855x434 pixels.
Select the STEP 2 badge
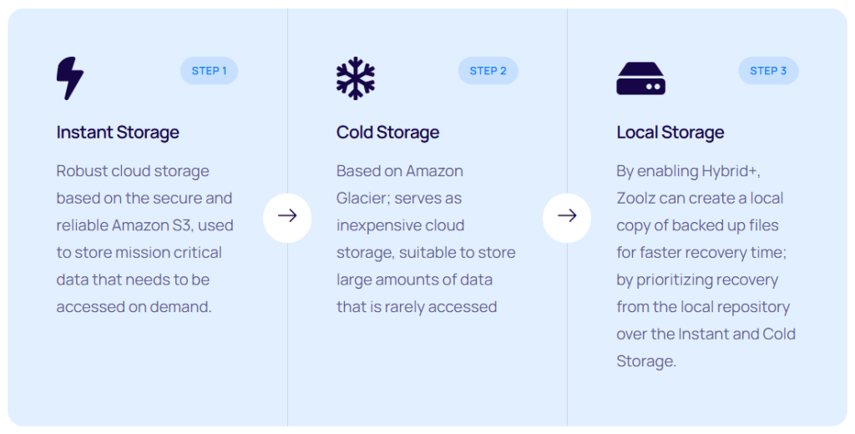(488, 71)
